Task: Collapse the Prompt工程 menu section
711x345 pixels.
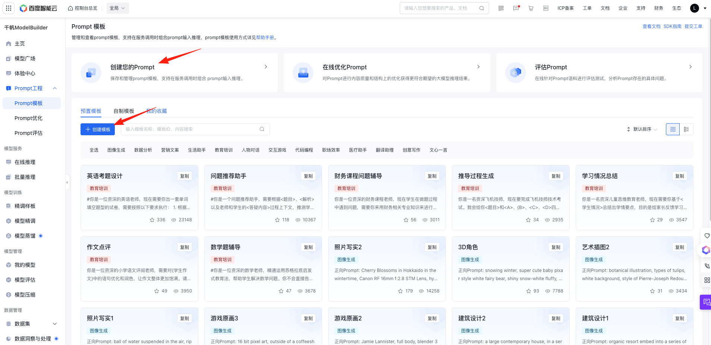Action: (x=55, y=88)
